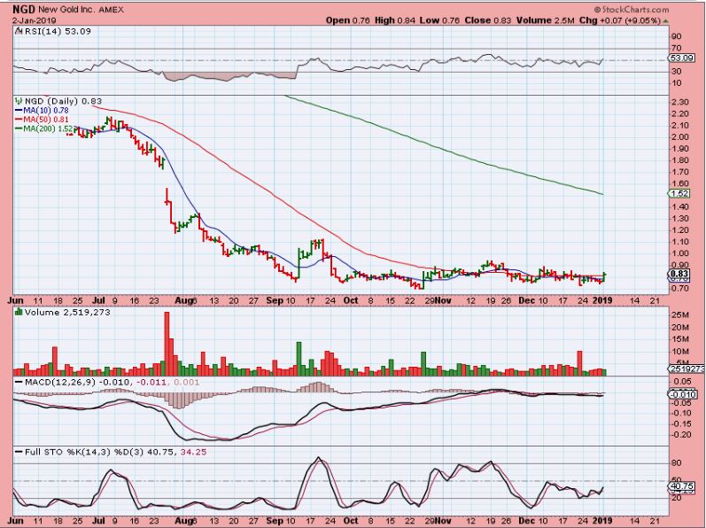Viewport: 706px width, 528px height.
Task: Click the blue MA(10) legend line
Action: tap(19, 110)
